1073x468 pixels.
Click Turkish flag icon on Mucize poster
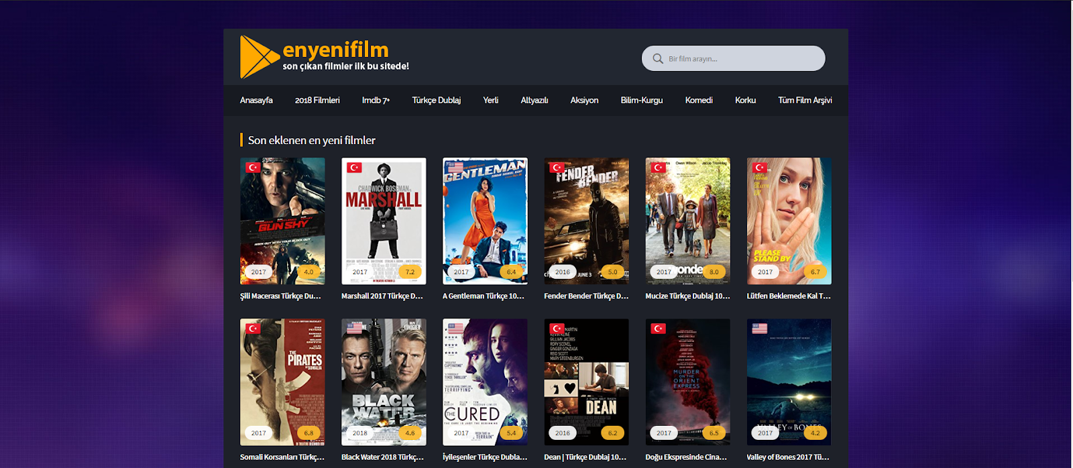[x=658, y=168]
